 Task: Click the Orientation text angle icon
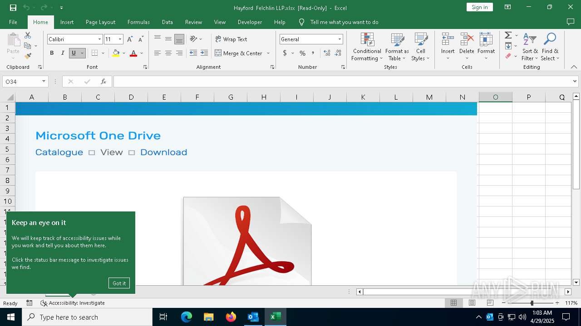194,39
